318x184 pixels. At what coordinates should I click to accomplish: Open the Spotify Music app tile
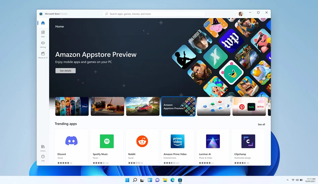107,147
